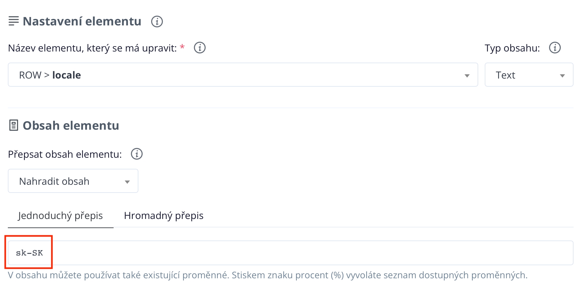Switch to the Hromadný přepis tab

click(164, 216)
